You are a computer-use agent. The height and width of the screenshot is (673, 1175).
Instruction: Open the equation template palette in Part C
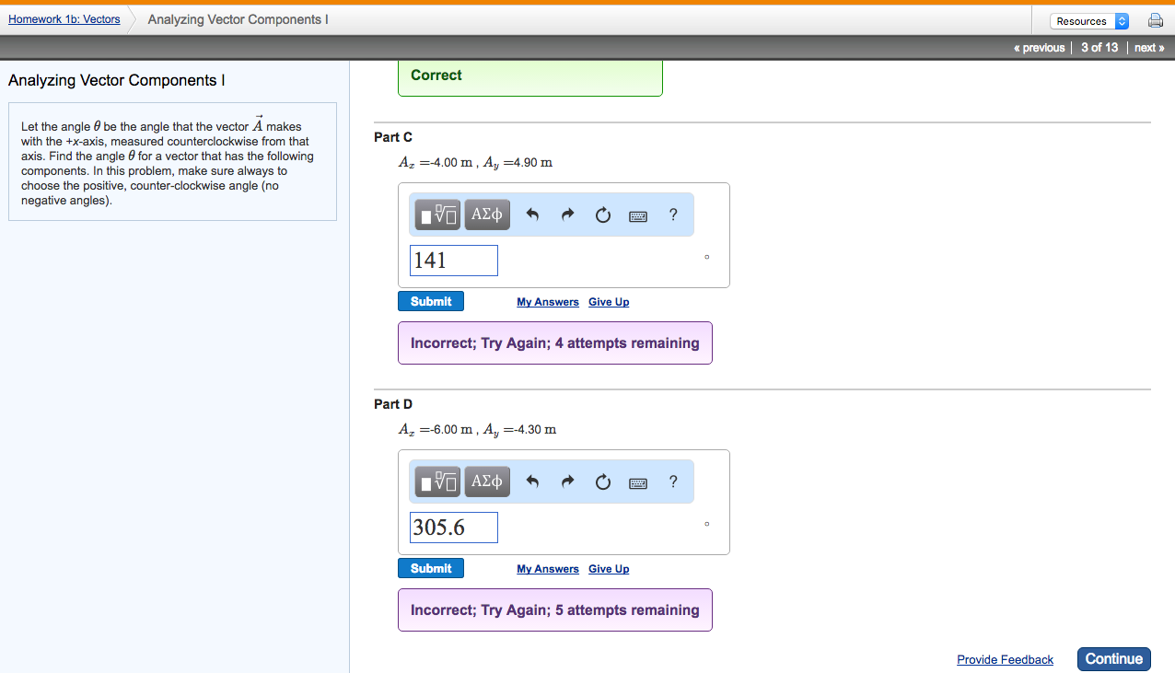[436, 214]
